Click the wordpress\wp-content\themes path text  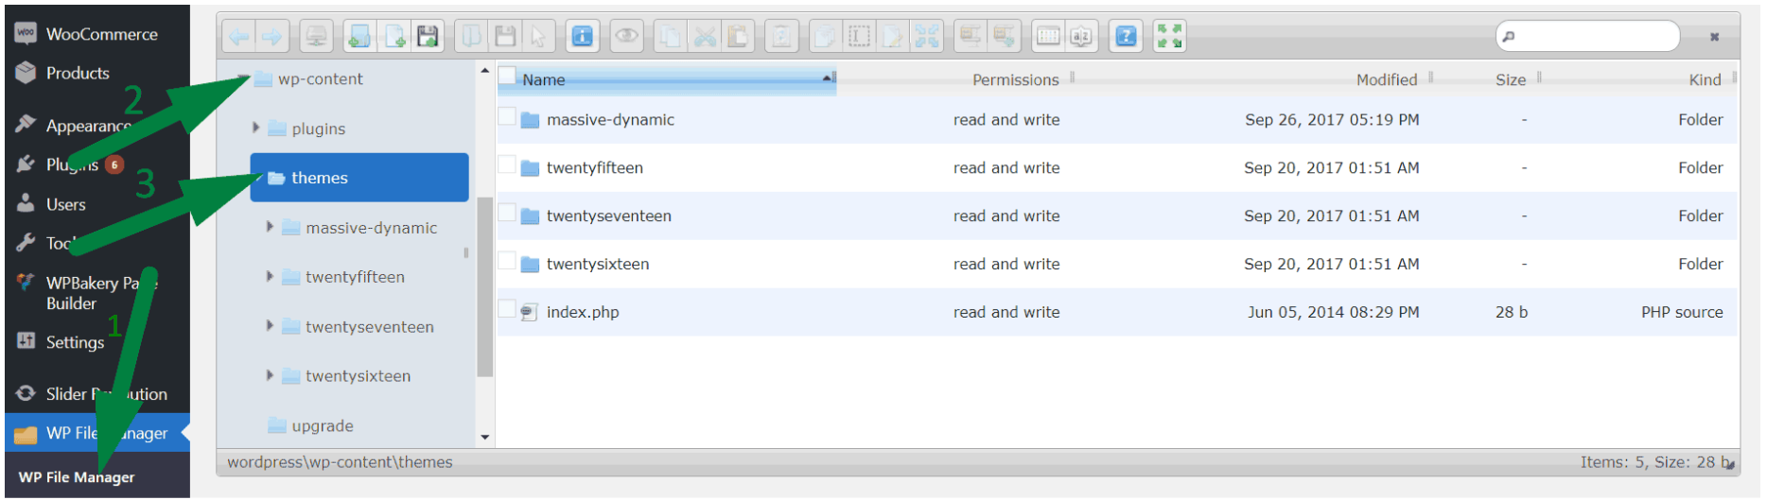click(x=340, y=462)
